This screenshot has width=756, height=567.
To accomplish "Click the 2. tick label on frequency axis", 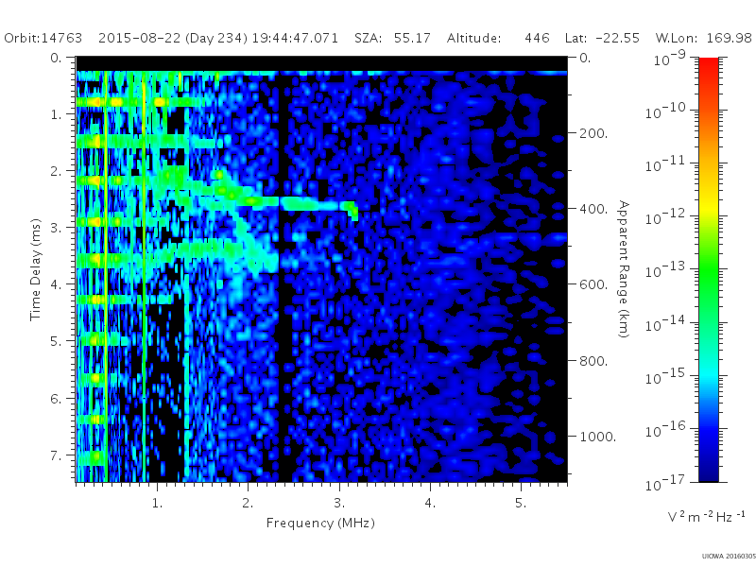I will (248, 503).
